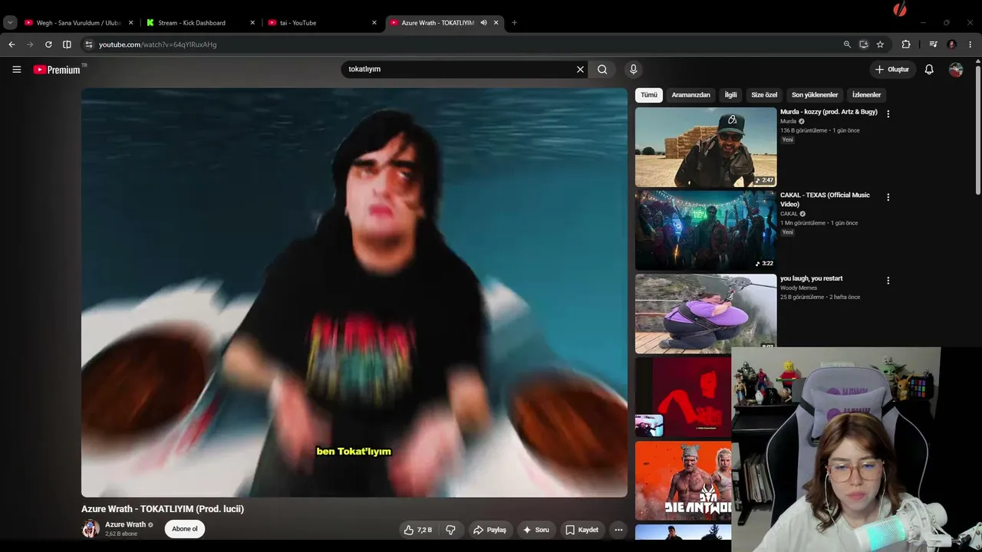This screenshot has width=982, height=552.
Task: Open options for Murda - kozzy video
Action: [x=888, y=113]
